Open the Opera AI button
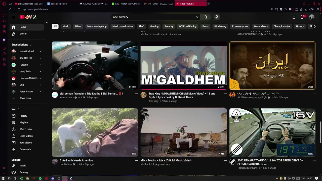The height and width of the screenshot is (181, 322). tap(312, 9)
